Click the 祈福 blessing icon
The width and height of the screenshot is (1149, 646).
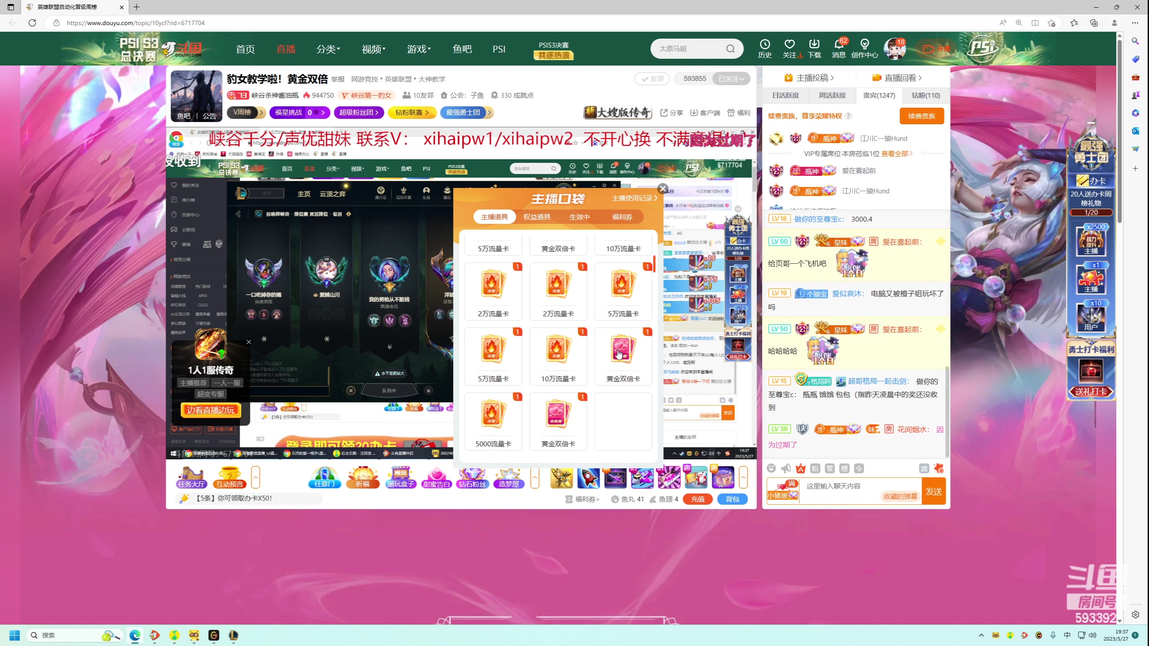[x=363, y=477]
